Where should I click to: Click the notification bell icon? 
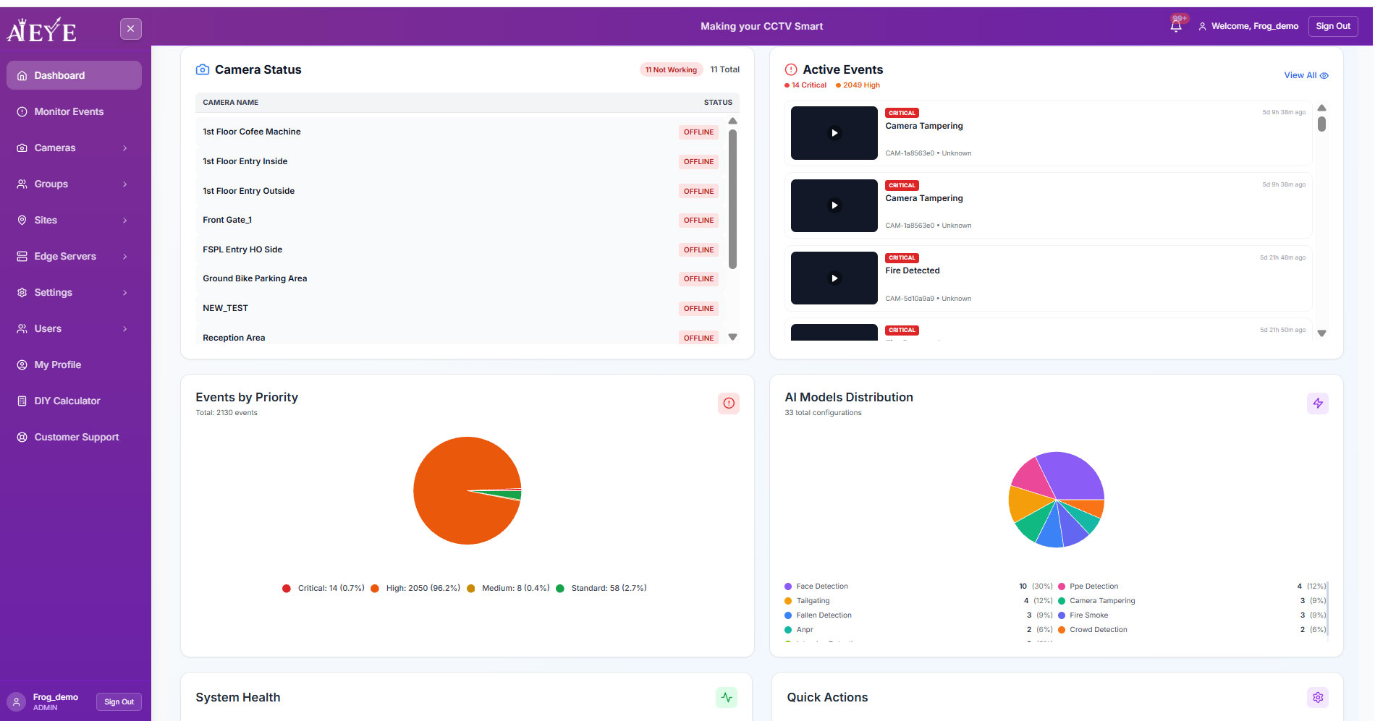coord(1175,26)
